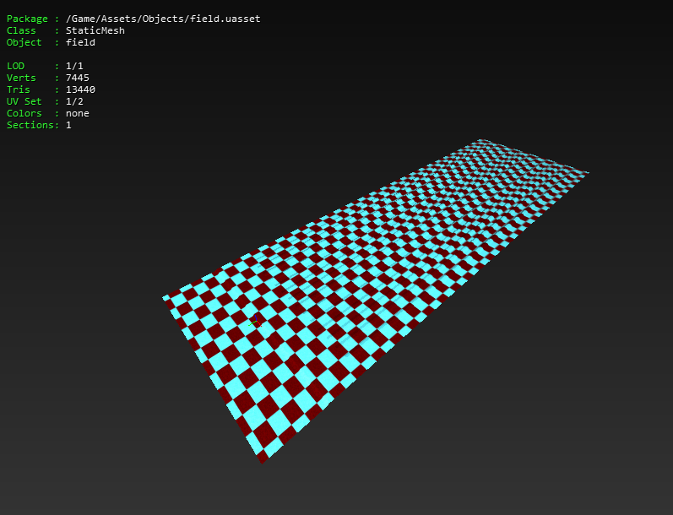This screenshot has width=673, height=515.
Task: Select the triangle count 13440
Action: (x=80, y=89)
